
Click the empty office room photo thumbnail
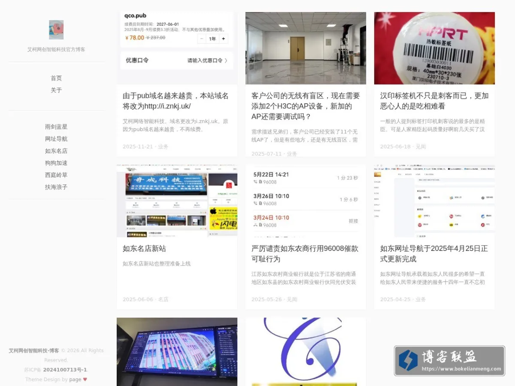point(306,48)
